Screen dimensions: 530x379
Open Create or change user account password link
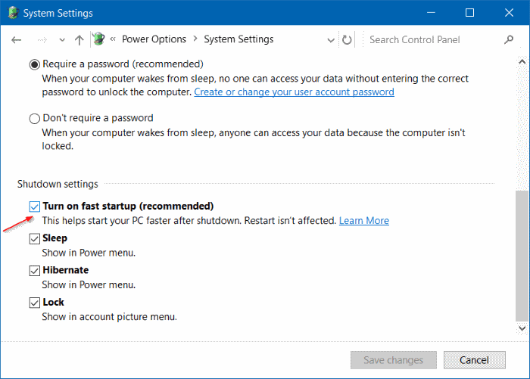pyautogui.click(x=294, y=92)
